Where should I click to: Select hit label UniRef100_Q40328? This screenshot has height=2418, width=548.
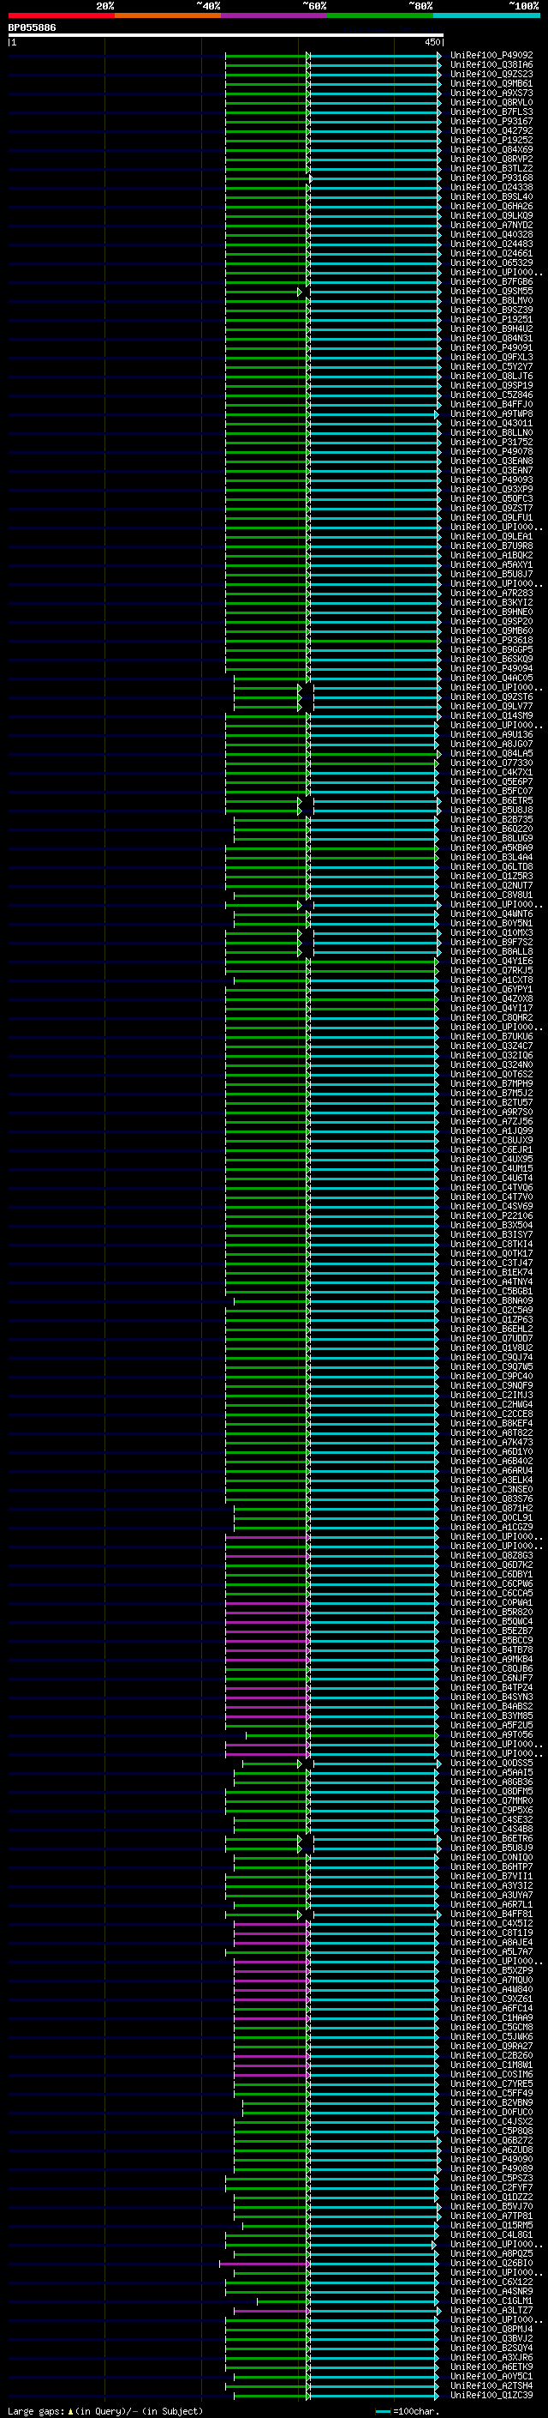tap(491, 235)
